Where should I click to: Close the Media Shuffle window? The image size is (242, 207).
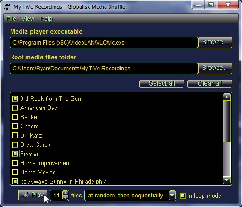228,5
